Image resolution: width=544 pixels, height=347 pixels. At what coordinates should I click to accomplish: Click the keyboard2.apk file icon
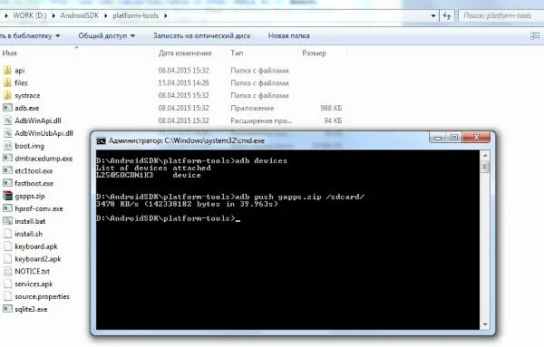pos(7,258)
